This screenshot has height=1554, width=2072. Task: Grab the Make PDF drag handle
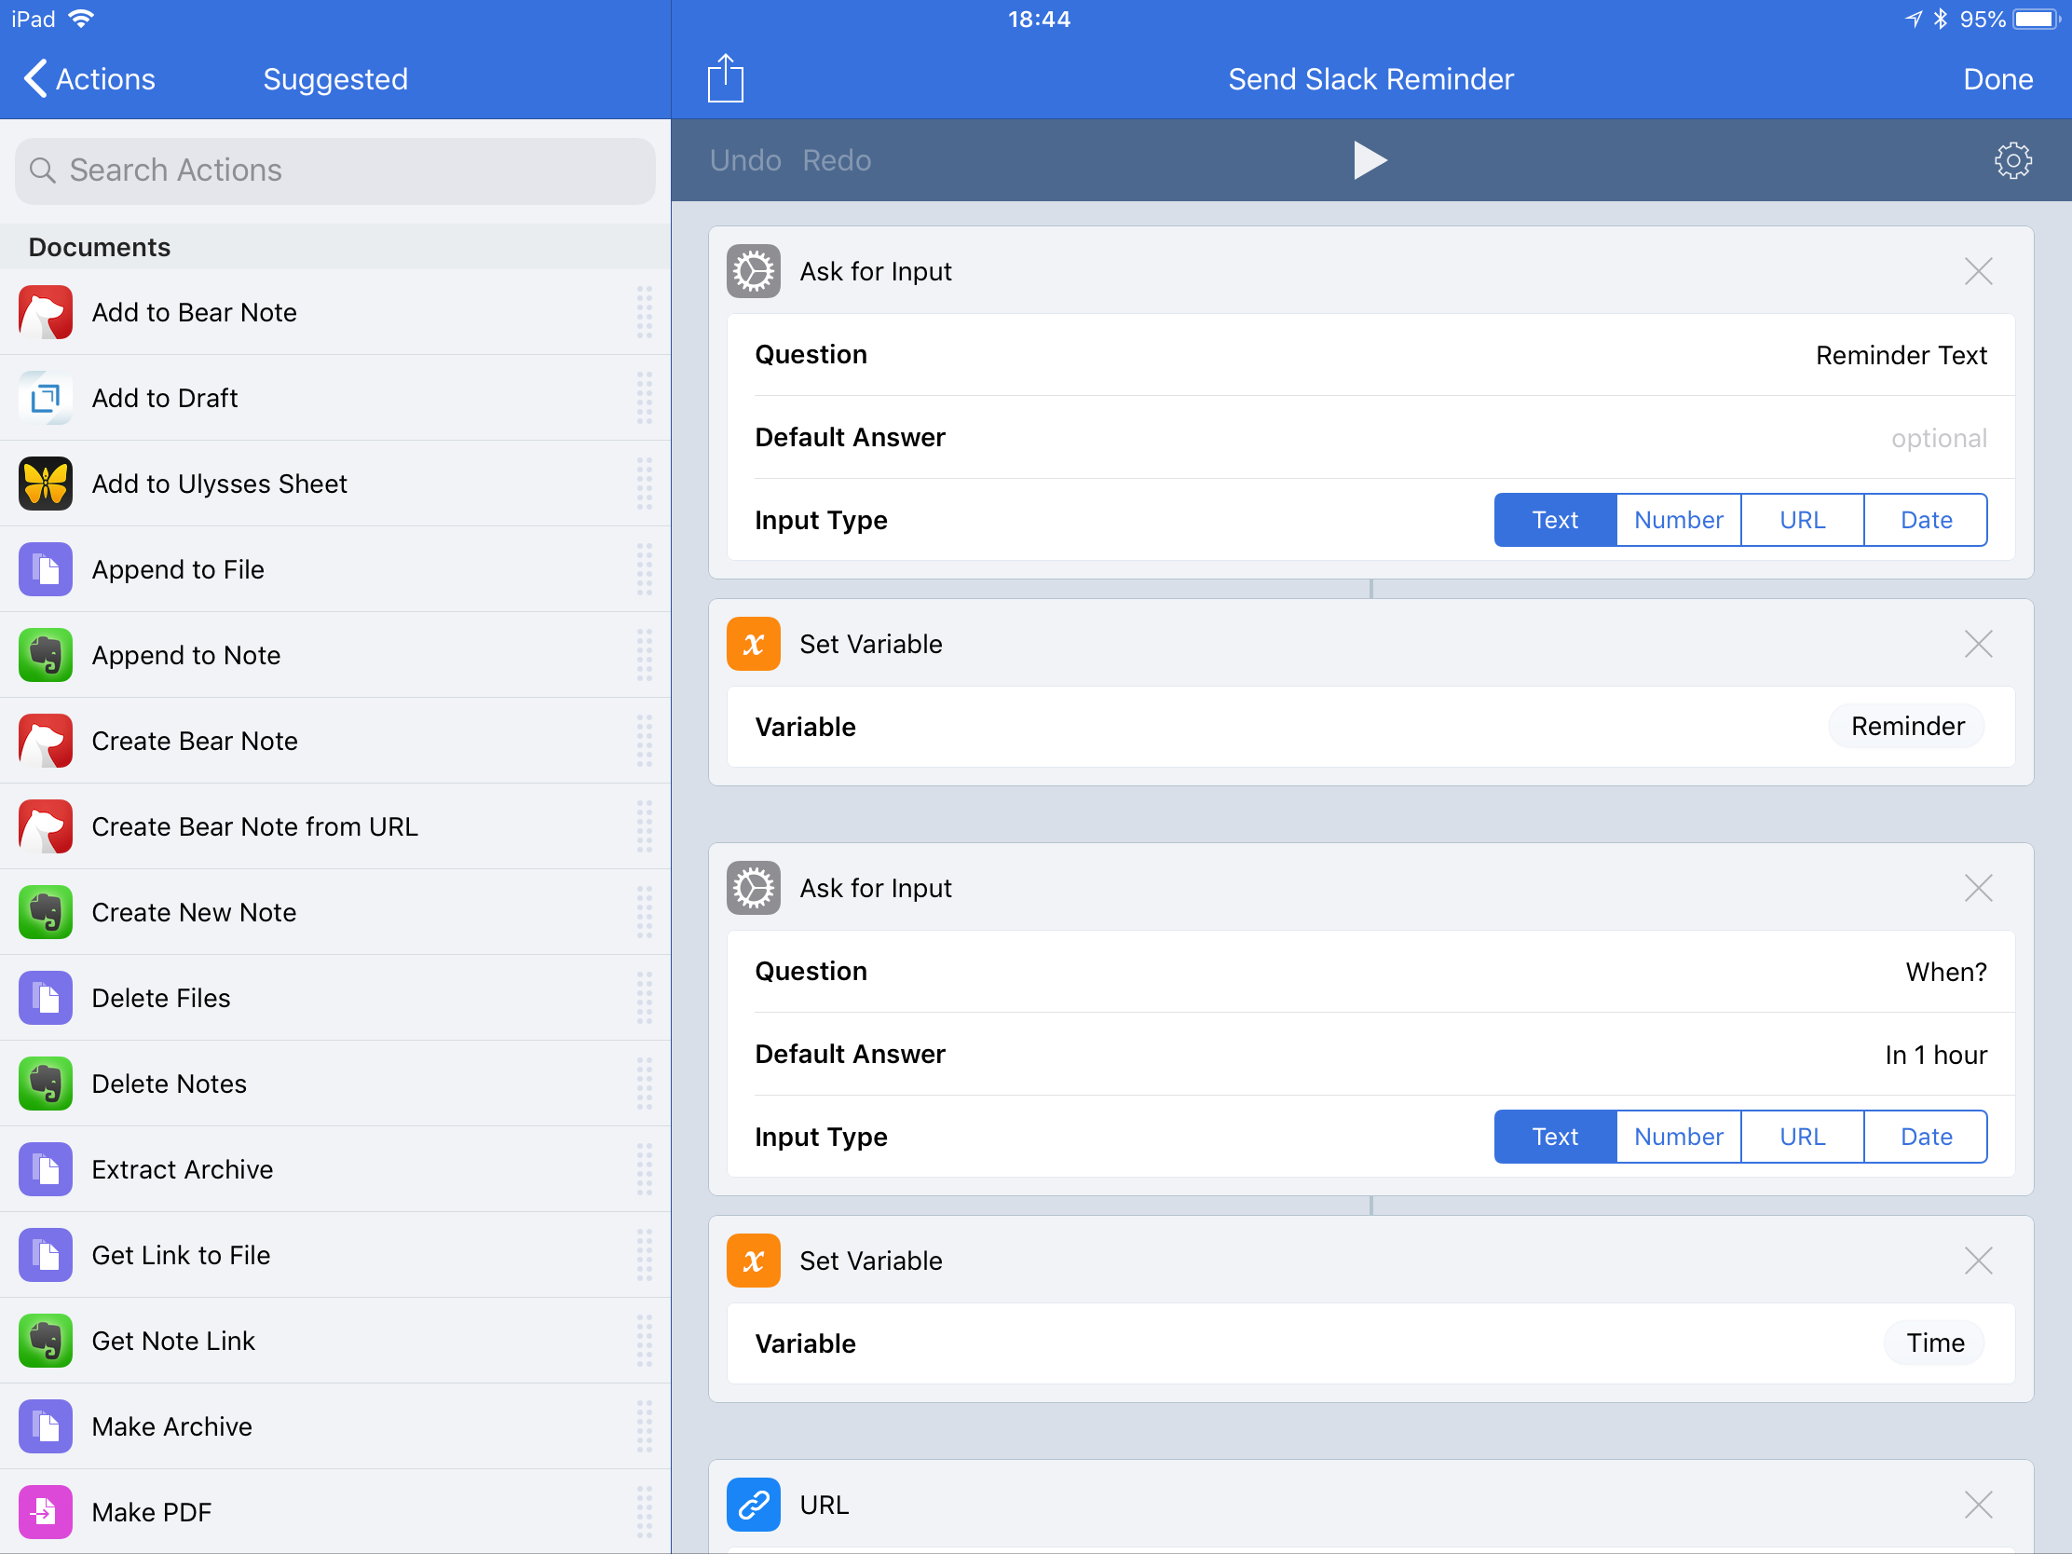click(x=645, y=1512)
